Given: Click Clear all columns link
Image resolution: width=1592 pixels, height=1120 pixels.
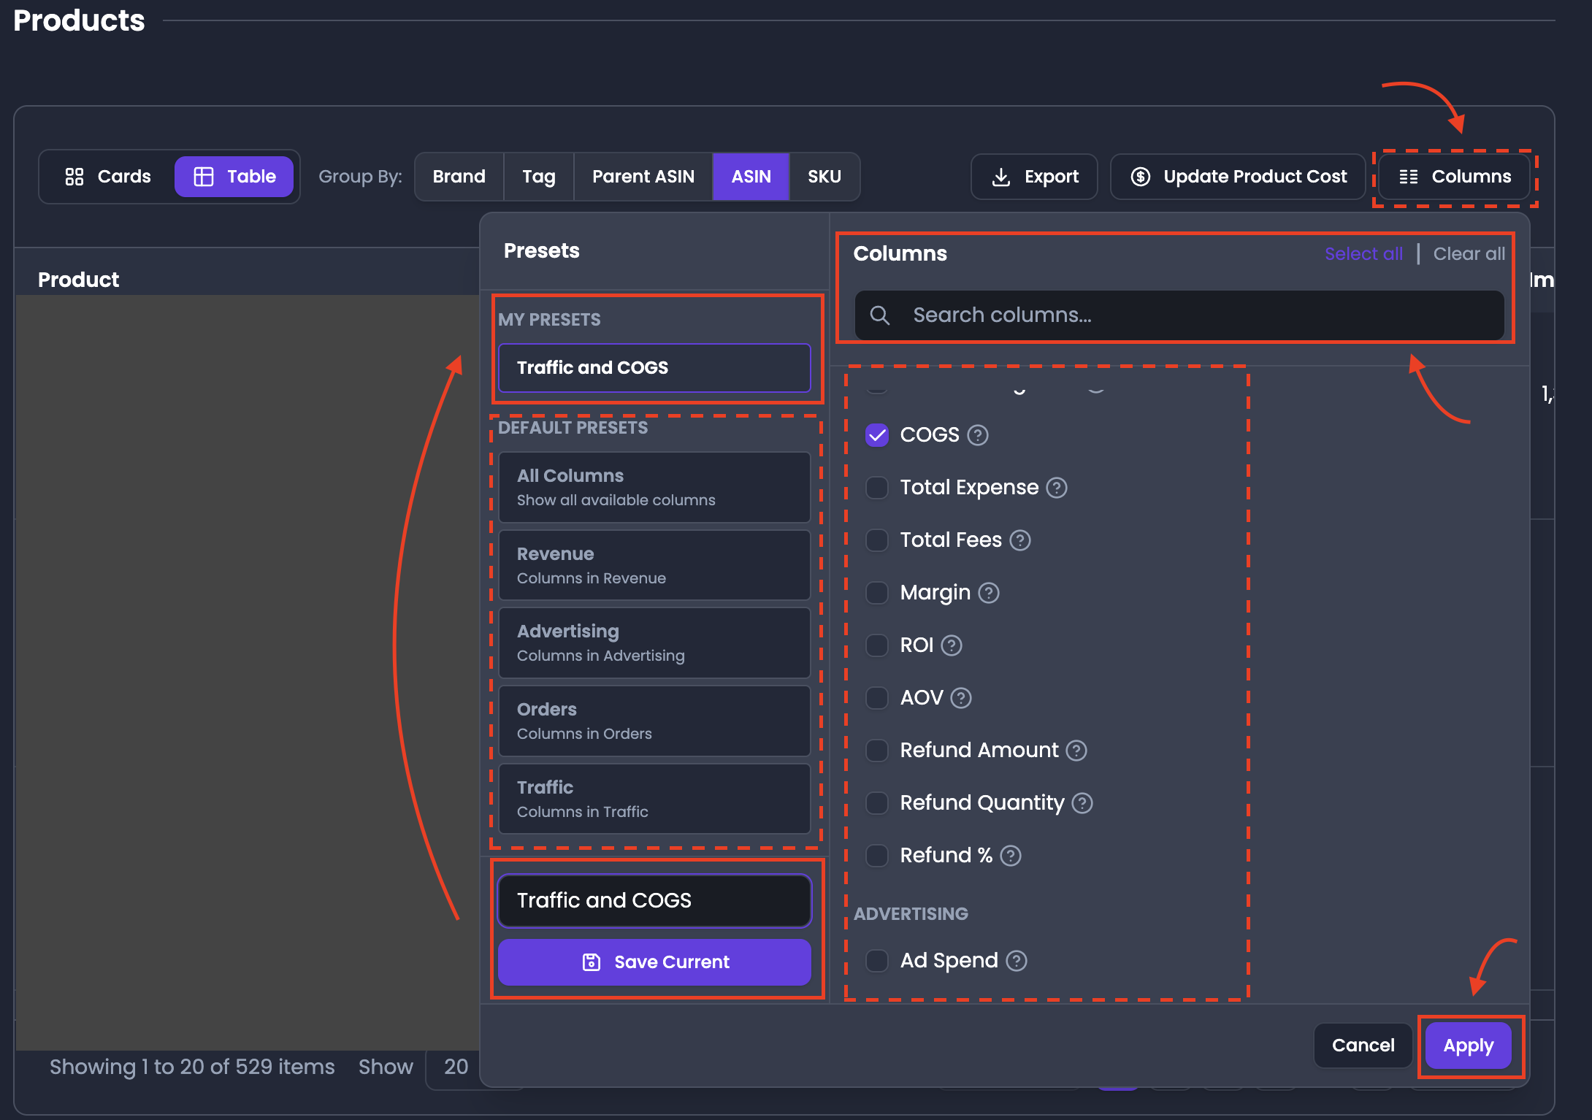Looking at the screenshot, I should (x=1469, y=254).
